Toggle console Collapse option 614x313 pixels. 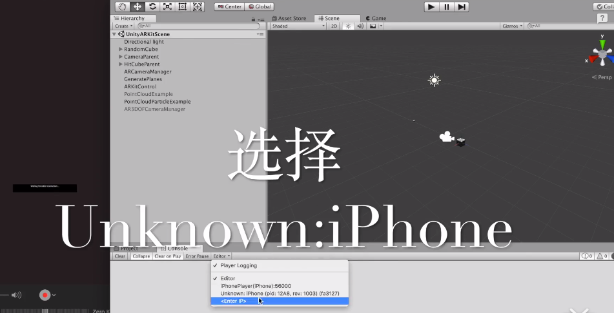(141, 256)
